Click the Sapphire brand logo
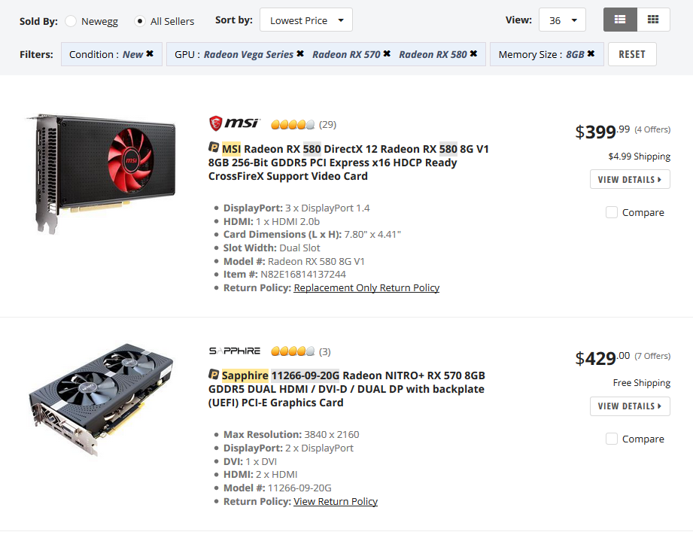This screenshot has width=696, height=538. 234,351
